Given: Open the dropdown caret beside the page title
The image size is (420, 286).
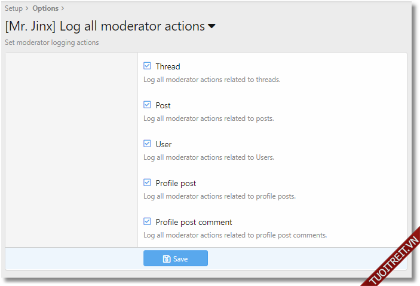Looking at the screenshot, I should tap(211, 27).
